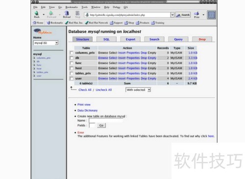Open the Edit menu

(x=43, y=7)
